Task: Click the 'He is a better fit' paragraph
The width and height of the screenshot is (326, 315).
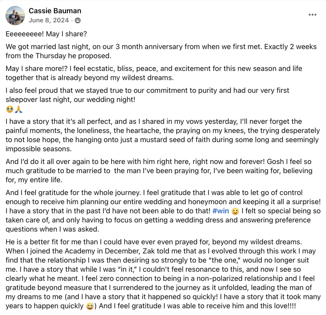Action: 163,274
